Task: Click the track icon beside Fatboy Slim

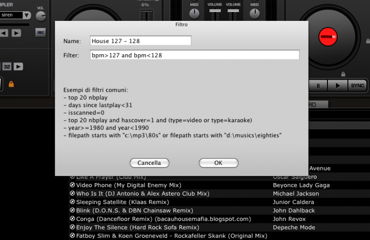Action: click(73, 235)
